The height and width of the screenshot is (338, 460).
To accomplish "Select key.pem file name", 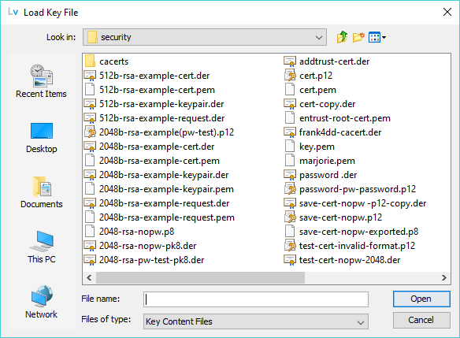I will click(317, 147).
